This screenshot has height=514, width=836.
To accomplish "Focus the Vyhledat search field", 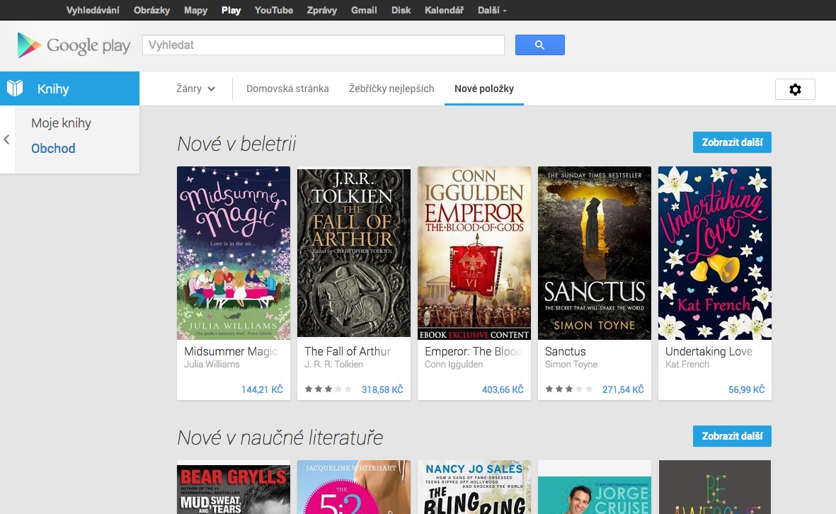I will tap(323, 45).
